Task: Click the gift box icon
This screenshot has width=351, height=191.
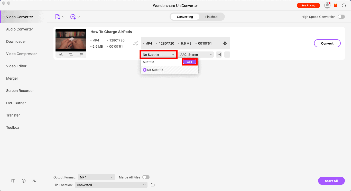Action: [336, 5]
